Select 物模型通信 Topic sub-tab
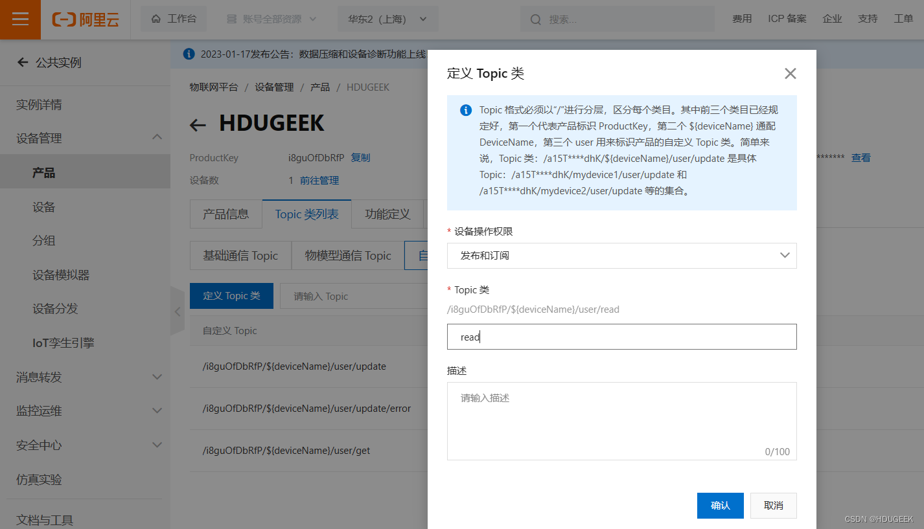 point(348,256)
